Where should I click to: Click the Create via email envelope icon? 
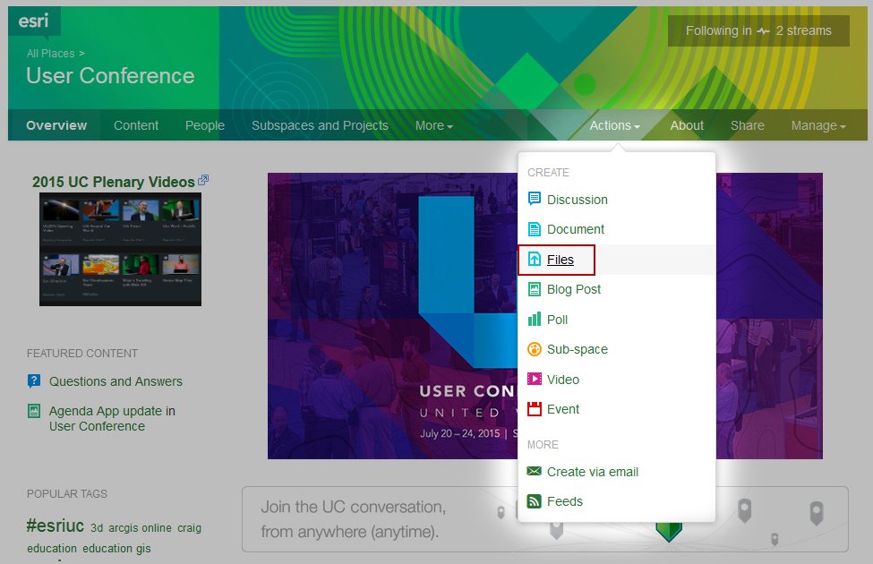coord(534,472)
